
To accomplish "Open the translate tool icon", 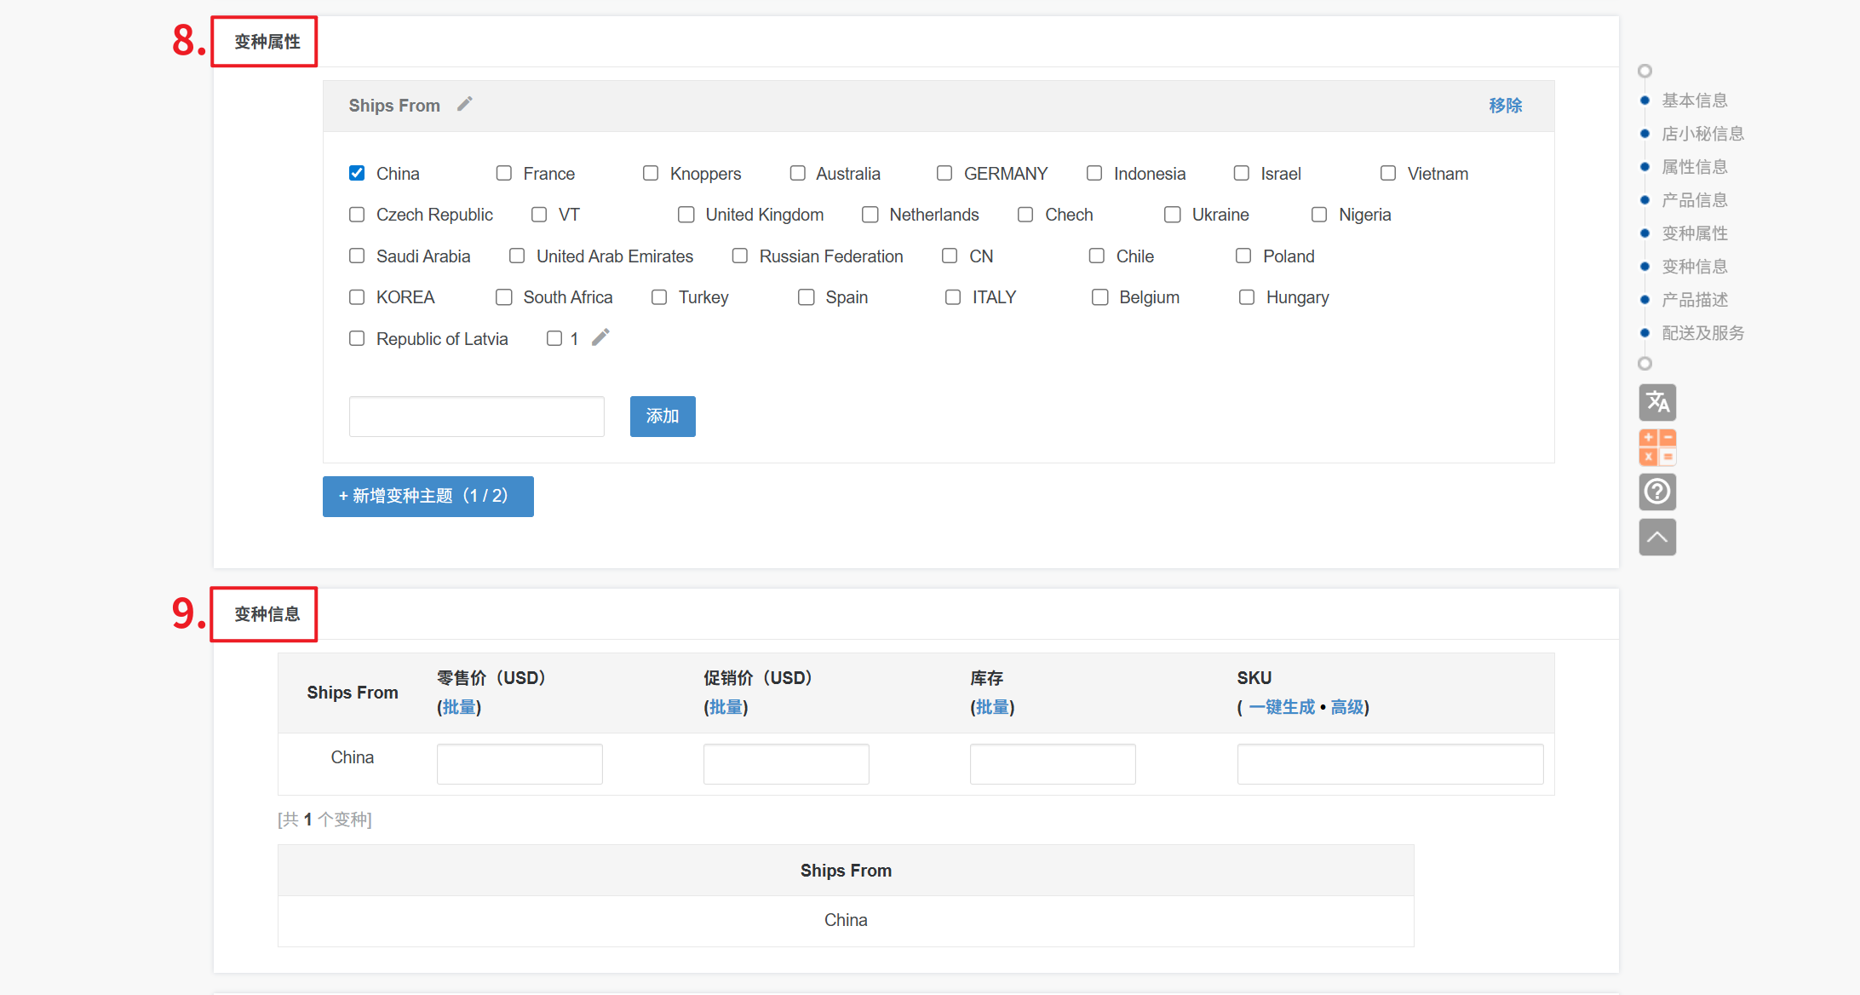I will [x=1656, y=402].
